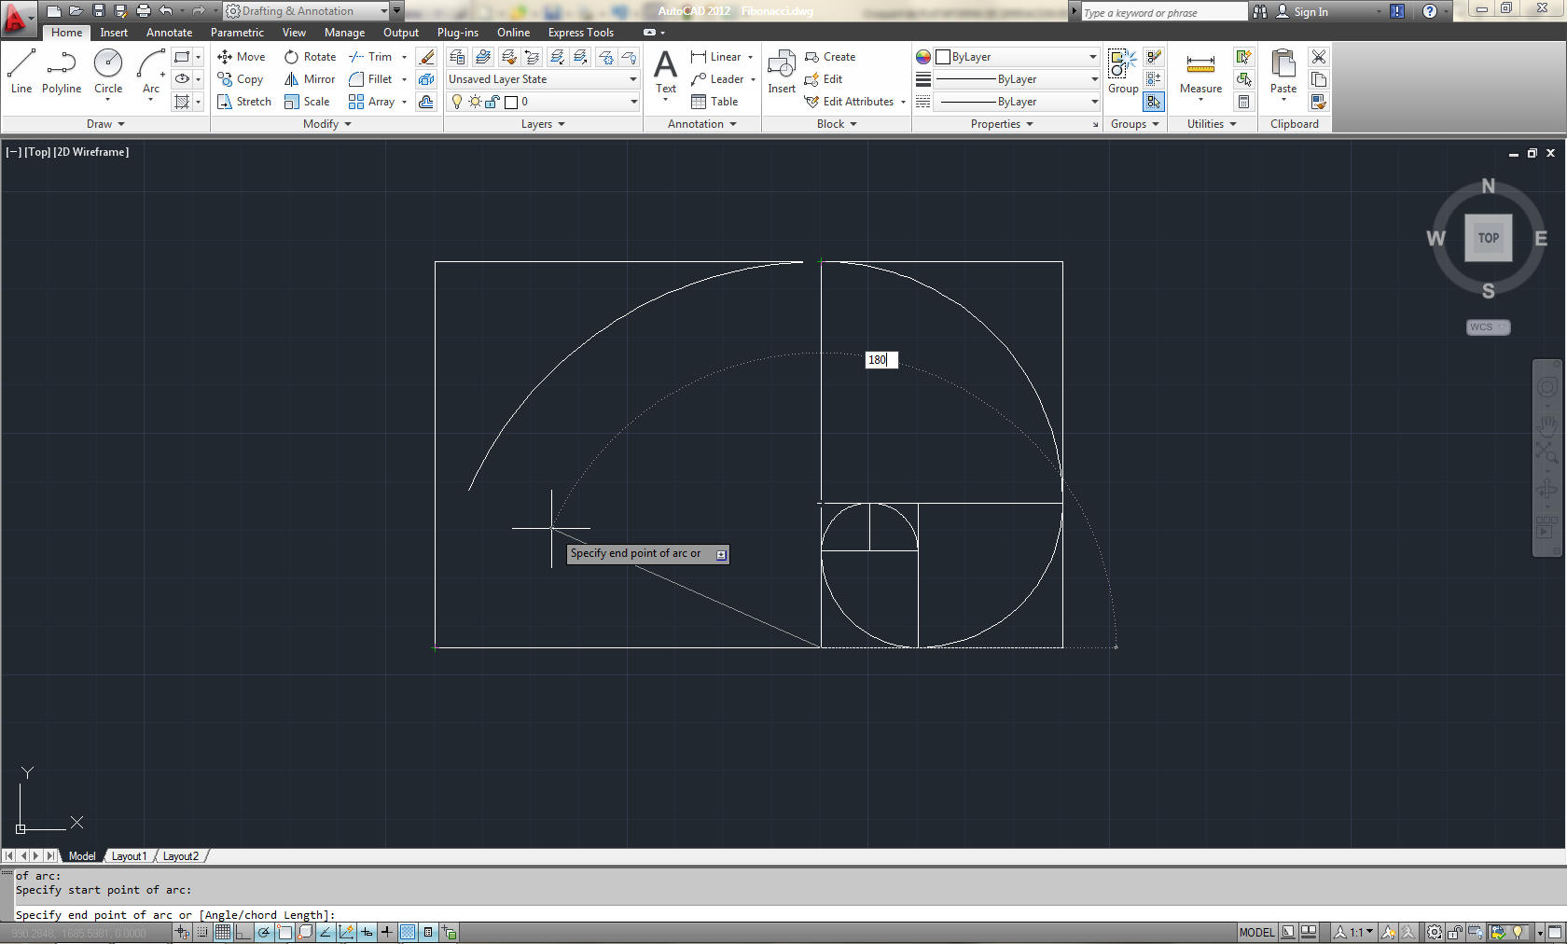1567x944 pixels.
Task: Switch to the Layout1 tab
Action: click(129, 856)
